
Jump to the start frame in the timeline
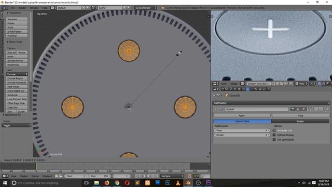(x=136, y=176)
